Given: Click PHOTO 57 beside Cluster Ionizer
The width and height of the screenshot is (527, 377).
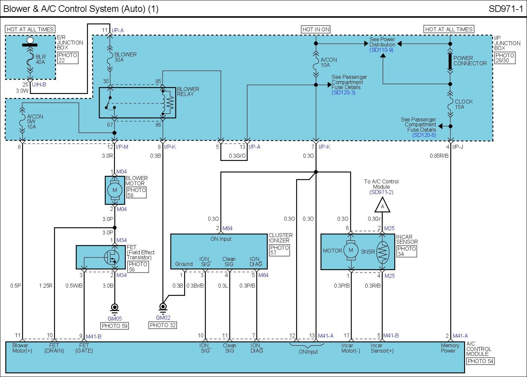Looking at the screenshot, I should (x=279, y=250).
